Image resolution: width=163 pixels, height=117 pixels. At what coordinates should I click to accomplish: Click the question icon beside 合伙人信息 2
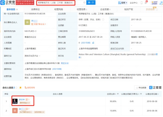[16, 88]
